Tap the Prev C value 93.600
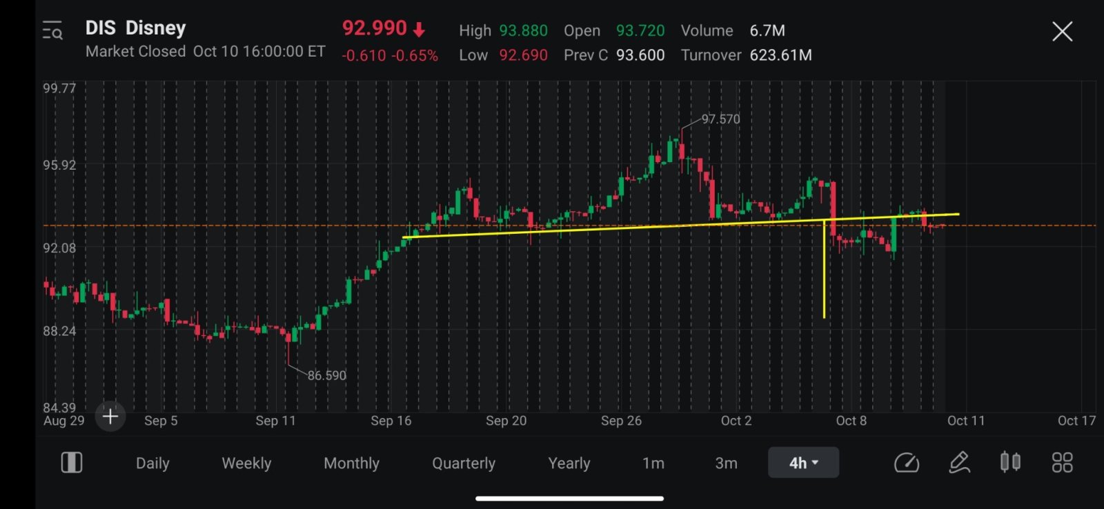1104x509 pixels. pyautogui.click(x=640, y=54)
